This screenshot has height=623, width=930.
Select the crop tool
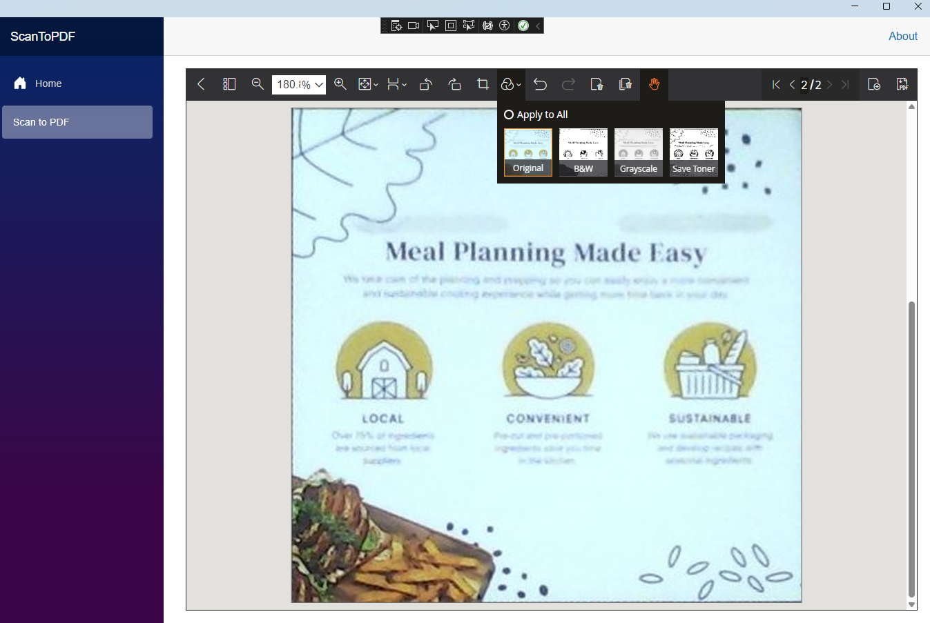click(x=483, y=84)
